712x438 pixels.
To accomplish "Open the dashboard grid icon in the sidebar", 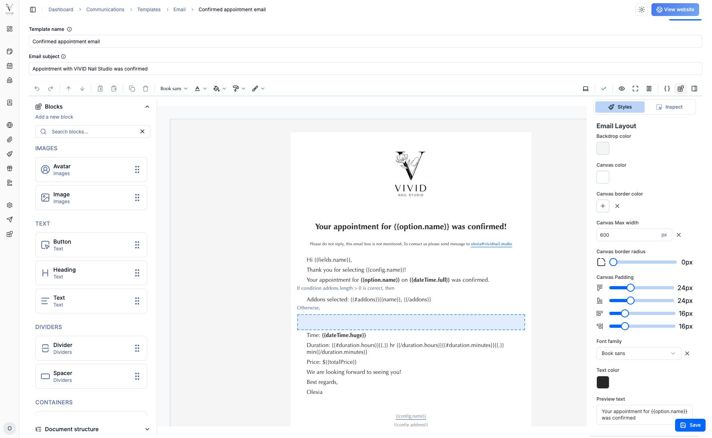I will click(x=10, y=29).
